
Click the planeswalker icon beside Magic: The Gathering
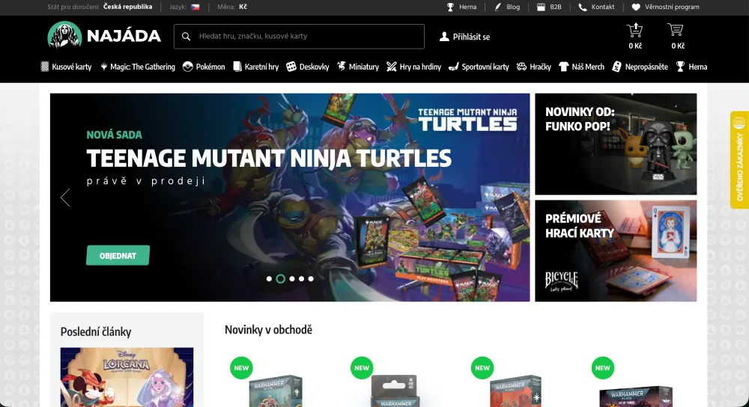(103, 67)
